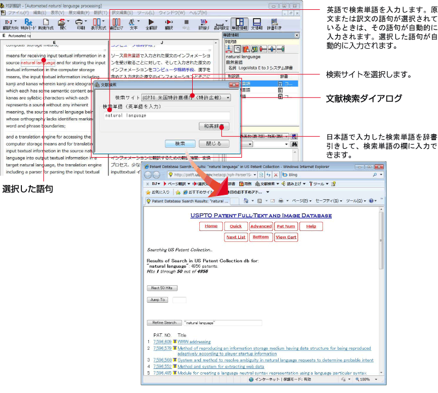Start 全翻訳 full translation
This screenshot has width=438, height=393.
(x=152, y=23)
